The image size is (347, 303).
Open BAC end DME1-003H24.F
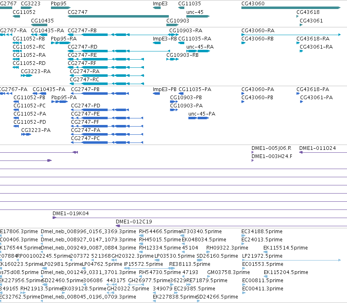272,156
